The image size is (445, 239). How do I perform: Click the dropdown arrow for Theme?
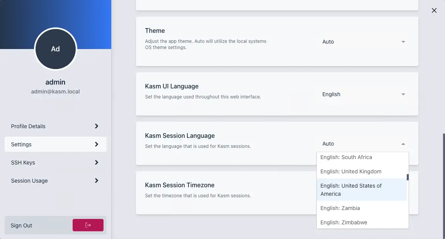[x=403, y=42]
